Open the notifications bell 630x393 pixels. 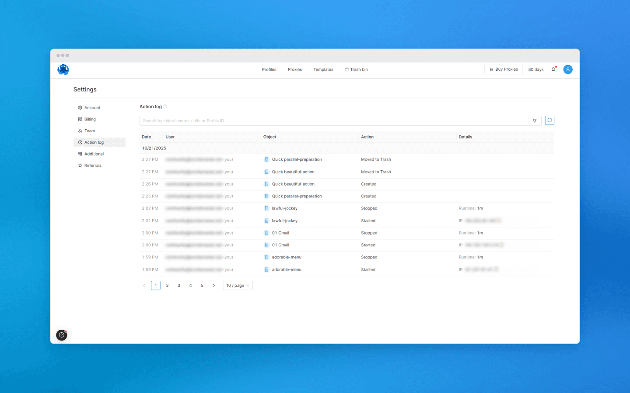point(553,69)
